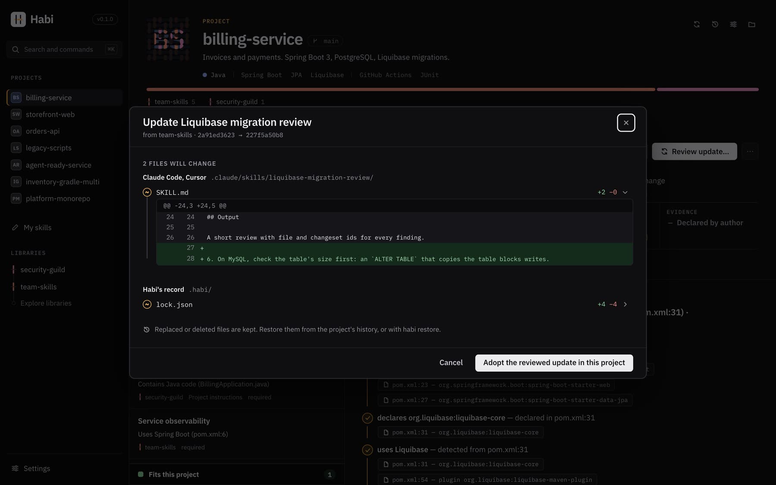Click the checkmark icon beside uses Liquibase

tap(367, 450)
